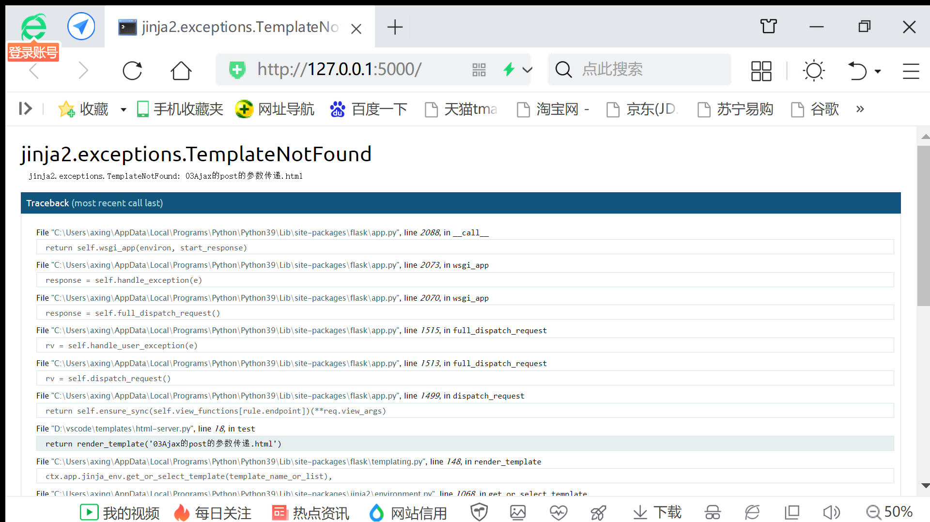Open a new tab with plus button
Viewport: 930px width, 522px height.
pos(395,27)
